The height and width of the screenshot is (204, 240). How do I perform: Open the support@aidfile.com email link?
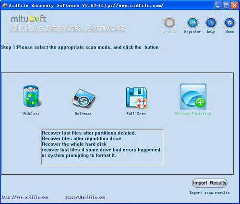(85, 197)
